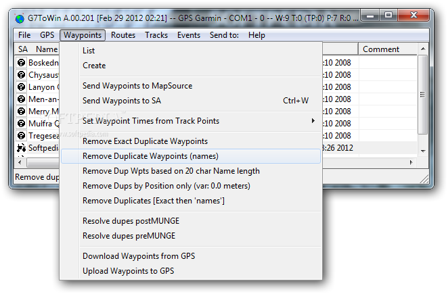Image resolution: width=448 pixels, height=294 pixels.
Task: Click the SA column header
Action: click(23, 49)
